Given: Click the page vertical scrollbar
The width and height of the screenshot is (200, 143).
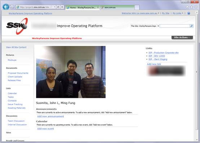Looking at the screenshot, I should (x=196, y=71).
